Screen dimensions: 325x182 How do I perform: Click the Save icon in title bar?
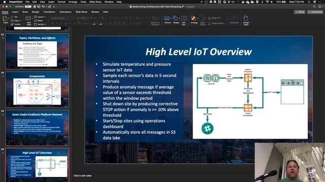39,7
